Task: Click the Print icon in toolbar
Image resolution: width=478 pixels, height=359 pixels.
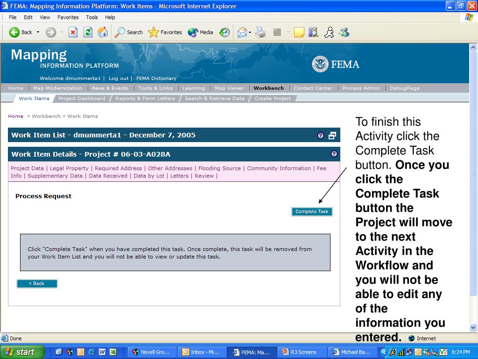Action: [260, 32]
